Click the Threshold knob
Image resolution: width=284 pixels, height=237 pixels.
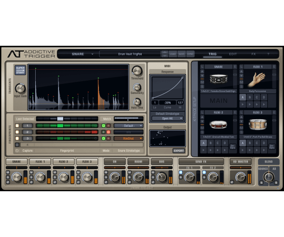pos(137,71)
